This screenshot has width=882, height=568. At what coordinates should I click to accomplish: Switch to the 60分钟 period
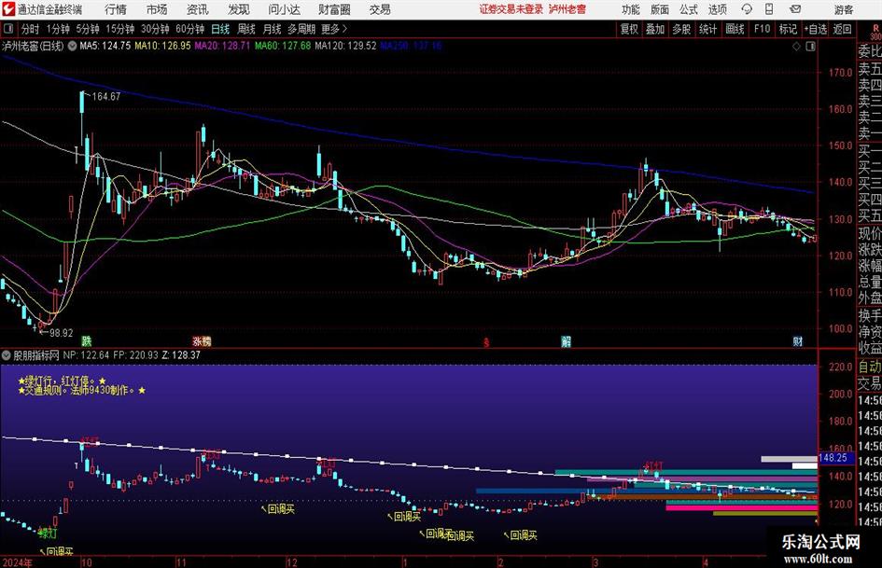tap(190, 29)
